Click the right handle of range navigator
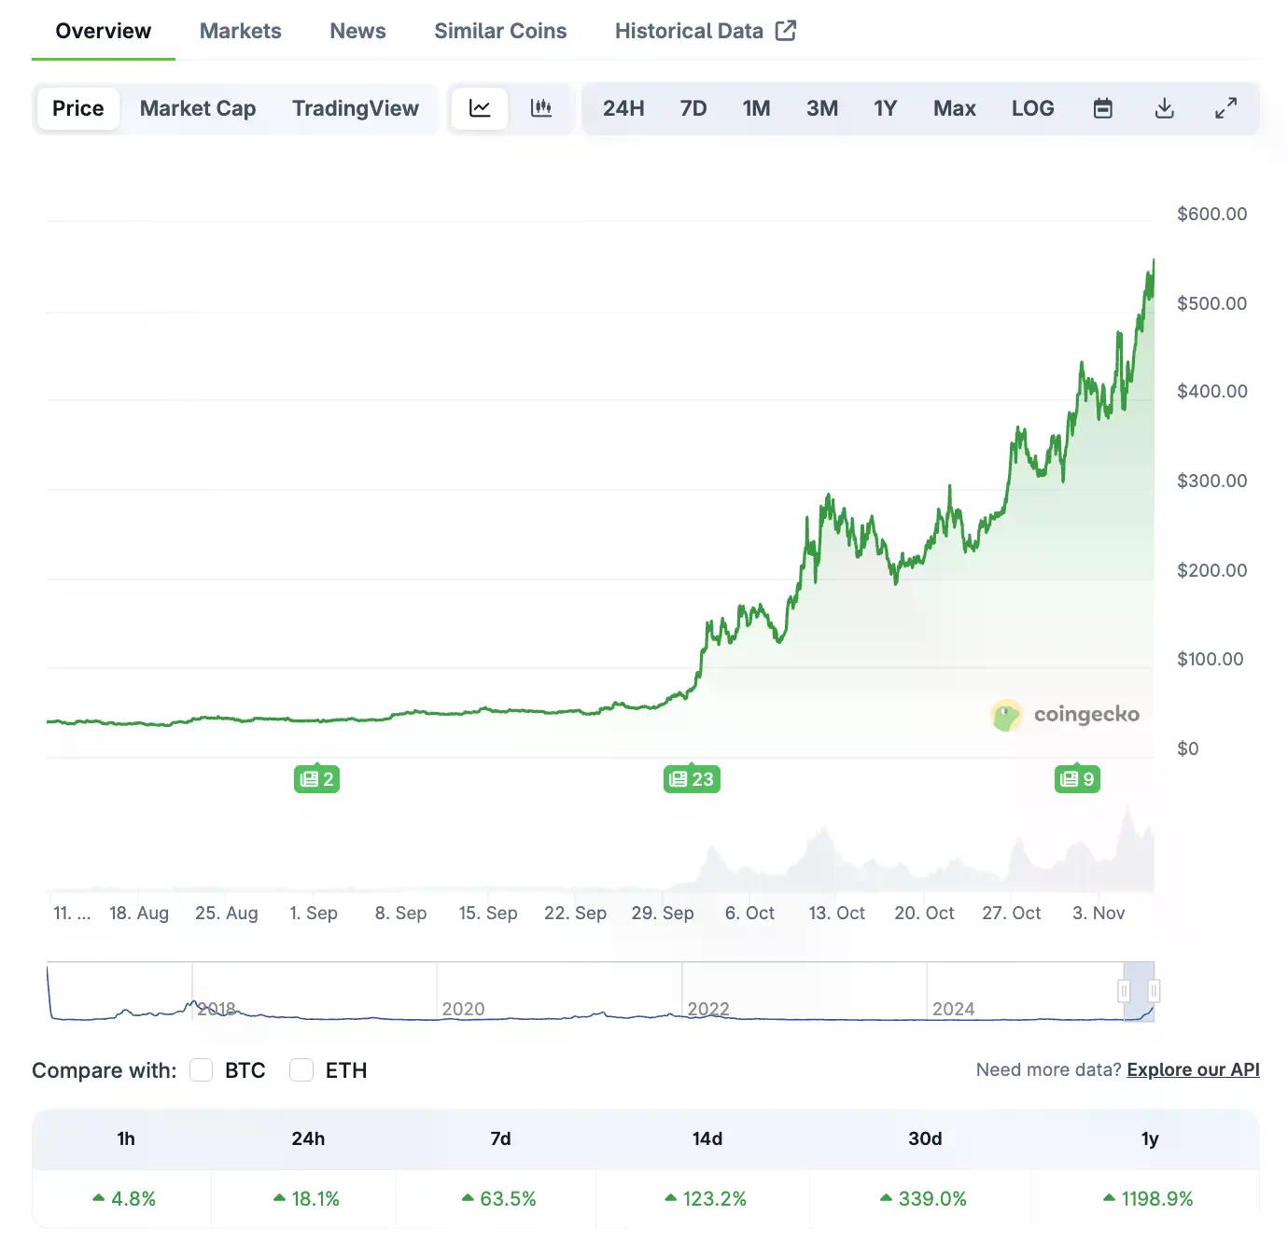 point(1154,991)
